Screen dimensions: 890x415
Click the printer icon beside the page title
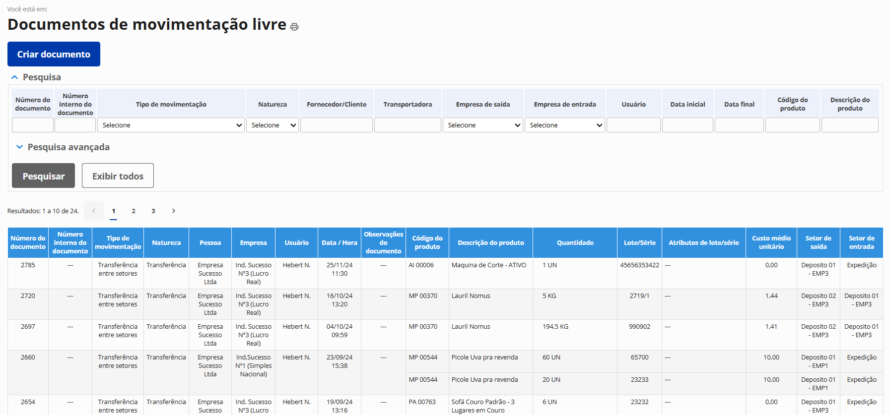pyautogui.click(x=294, y=27)
